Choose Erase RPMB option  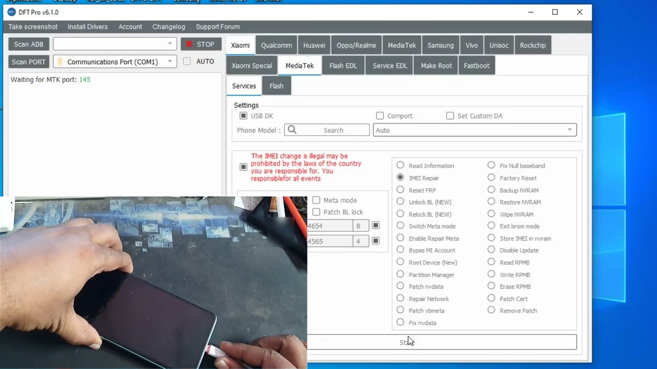tap(491, 286)
